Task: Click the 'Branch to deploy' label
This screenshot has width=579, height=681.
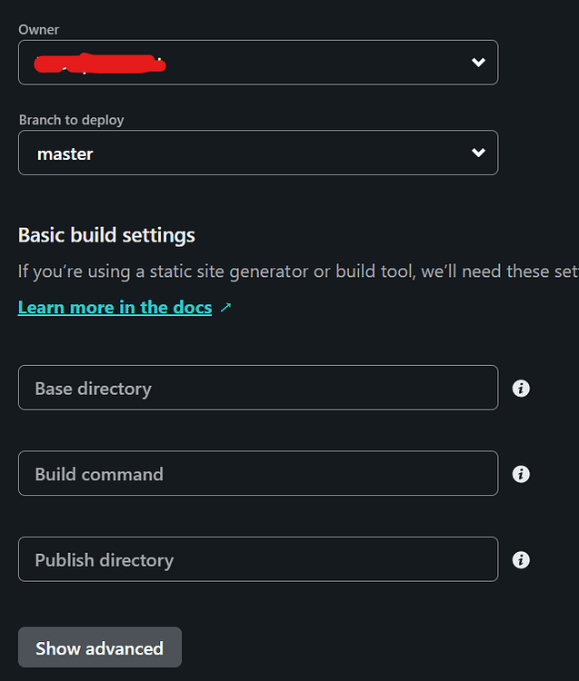Action: pos(71,120)
